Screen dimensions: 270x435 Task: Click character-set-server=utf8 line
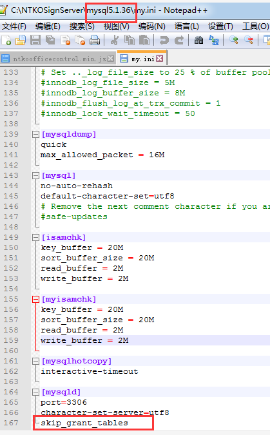pyautogui.click(x=104, y=413)
